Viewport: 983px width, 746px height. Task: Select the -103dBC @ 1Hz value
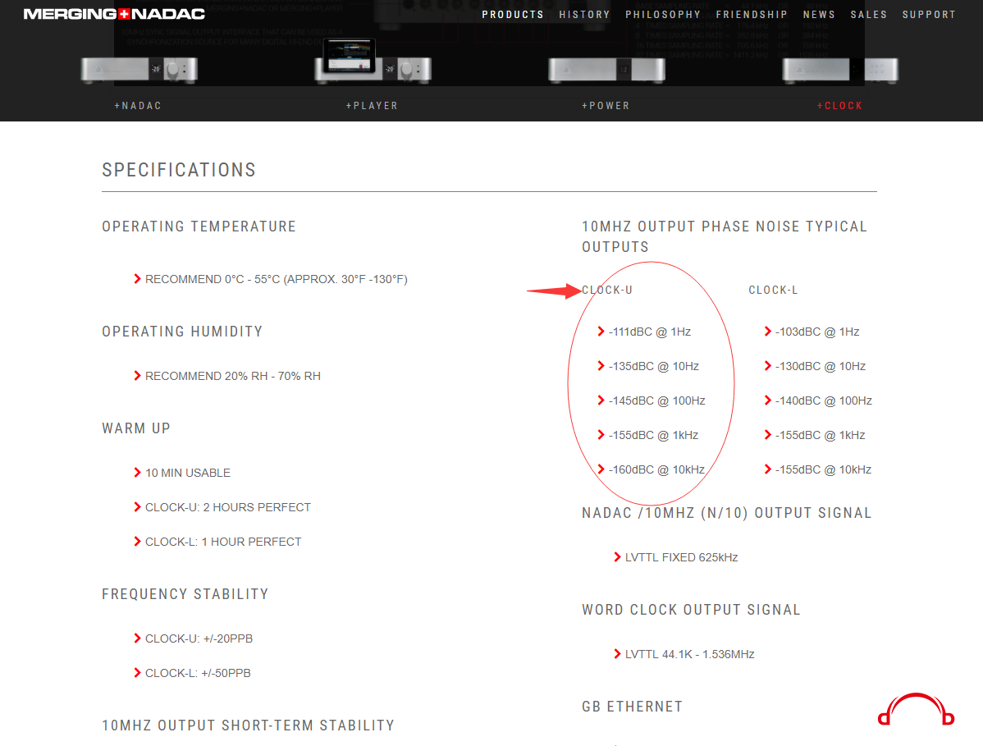pyautogui.click(x=817, y=332)
